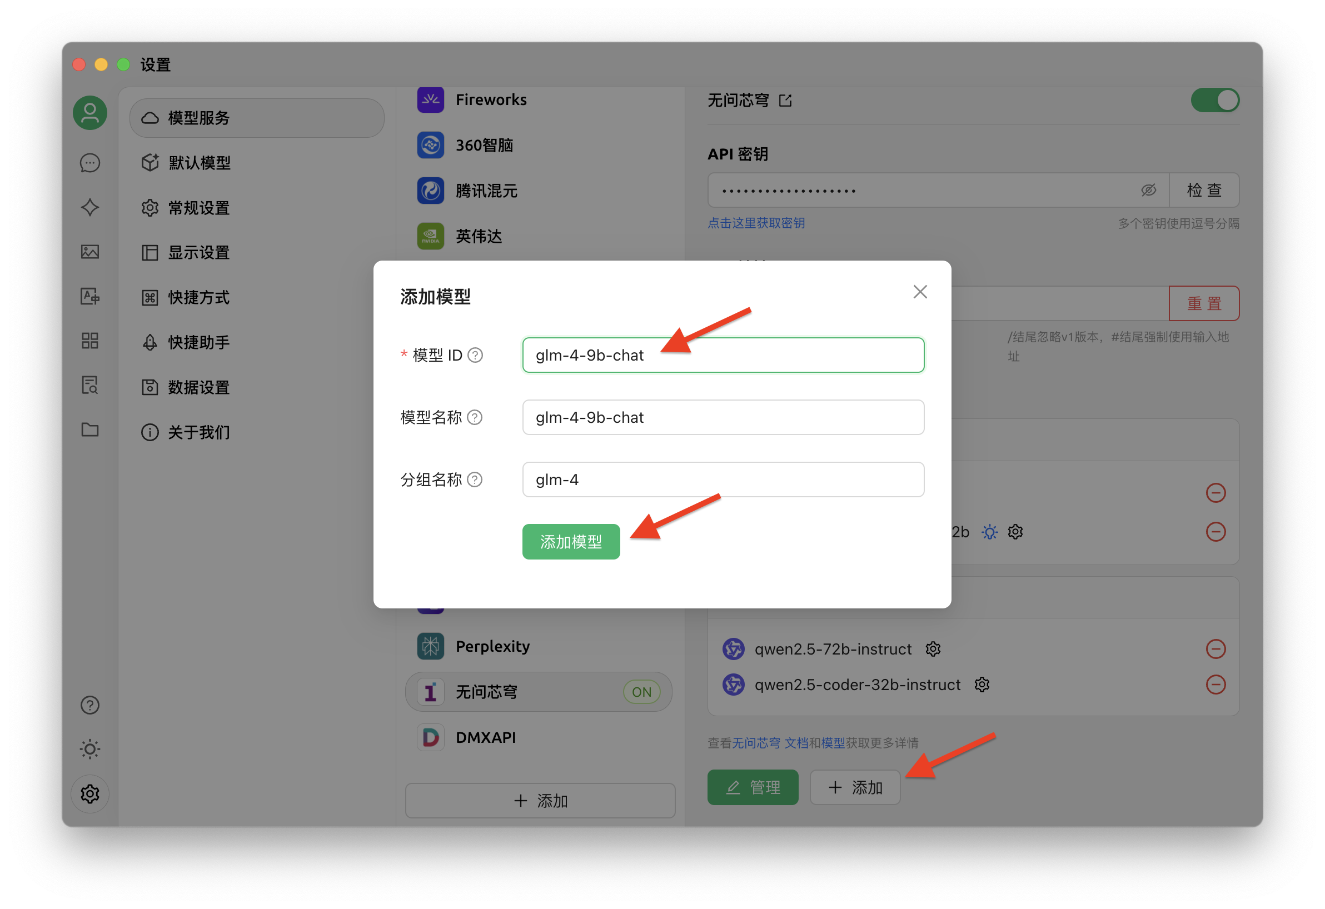Select 模型服务 in settings menu
Image resolution: width=1325 pixels, height=909 pixels.
[x=257, y=118]
